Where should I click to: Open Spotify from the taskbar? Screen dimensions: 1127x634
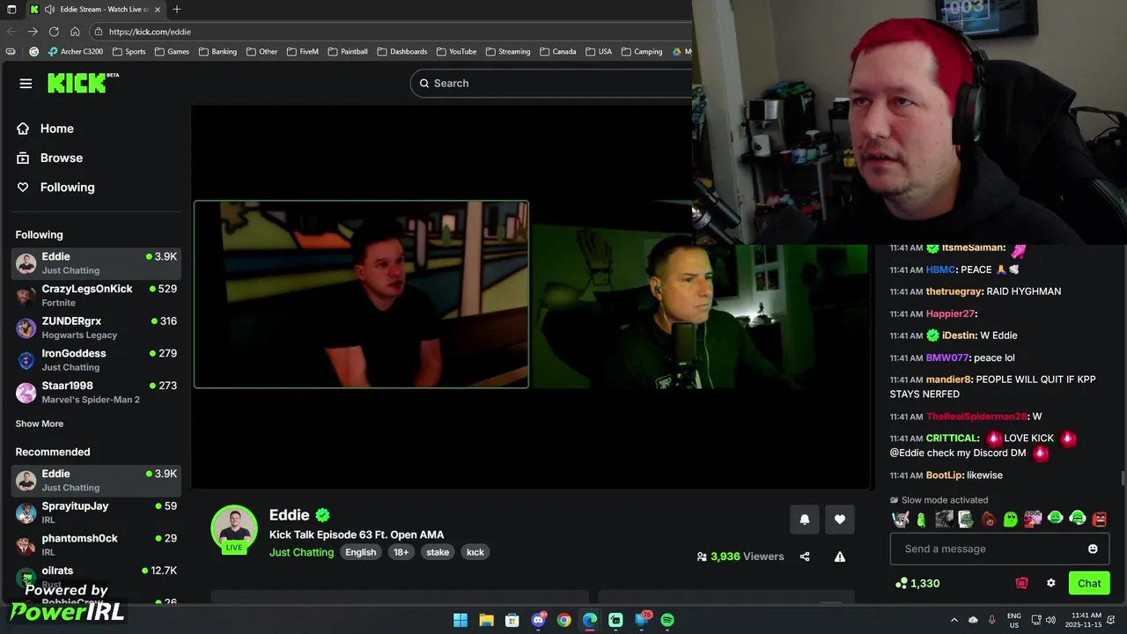click(667, 620)
